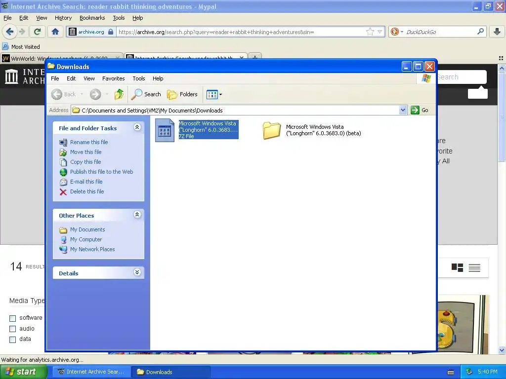Open Most Visited bookmarks folder
The width and height of the screenshot is (506, 379).
21,47
